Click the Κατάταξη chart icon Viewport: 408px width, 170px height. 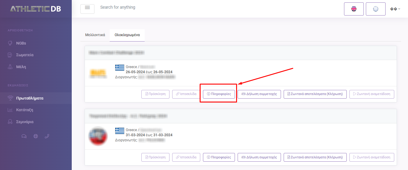10,110
